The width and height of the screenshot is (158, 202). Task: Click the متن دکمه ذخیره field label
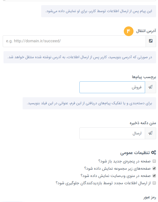pos(143,123)
